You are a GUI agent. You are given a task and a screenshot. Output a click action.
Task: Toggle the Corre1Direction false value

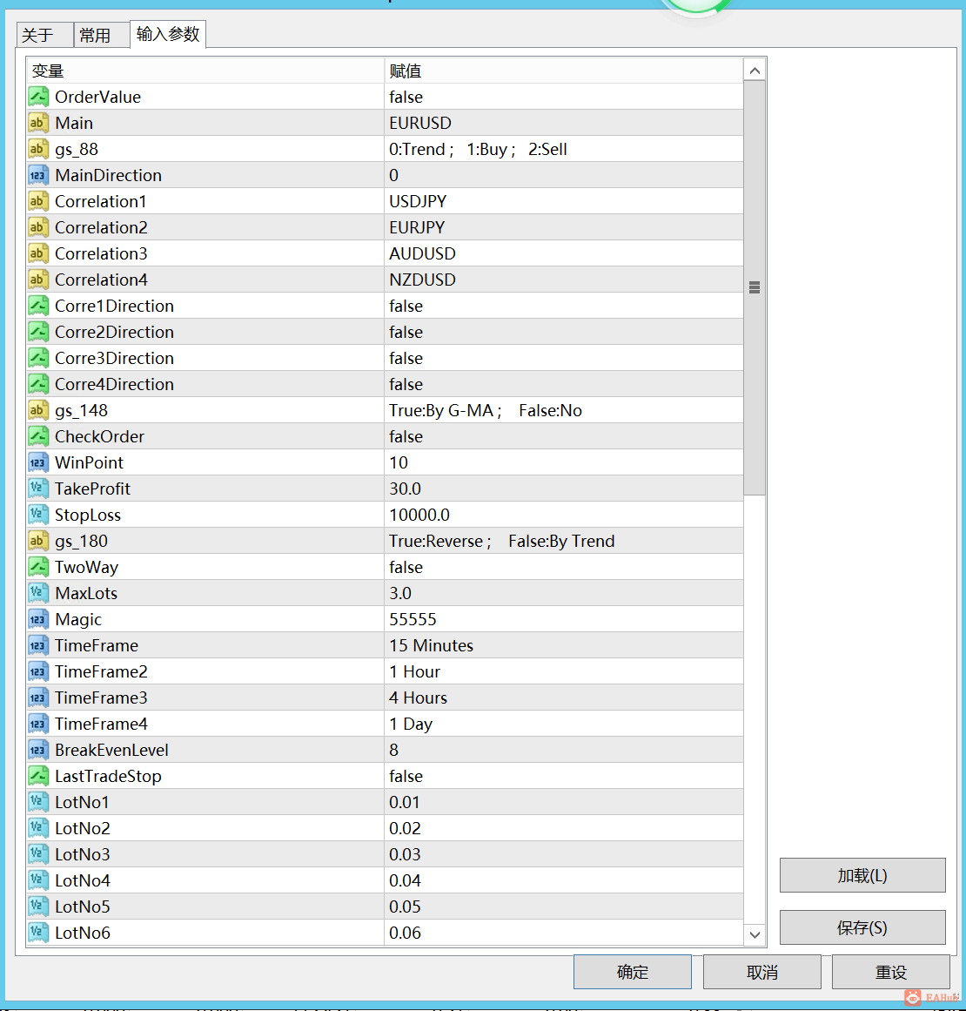tap(563, 306)
